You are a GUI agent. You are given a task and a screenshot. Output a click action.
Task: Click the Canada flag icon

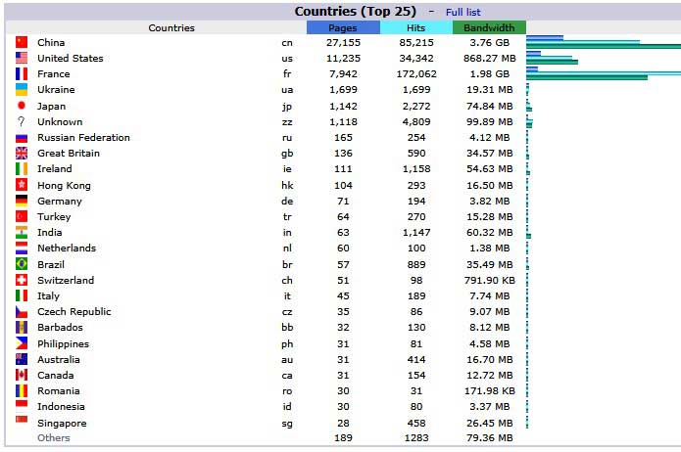click(x=22, y=375)
